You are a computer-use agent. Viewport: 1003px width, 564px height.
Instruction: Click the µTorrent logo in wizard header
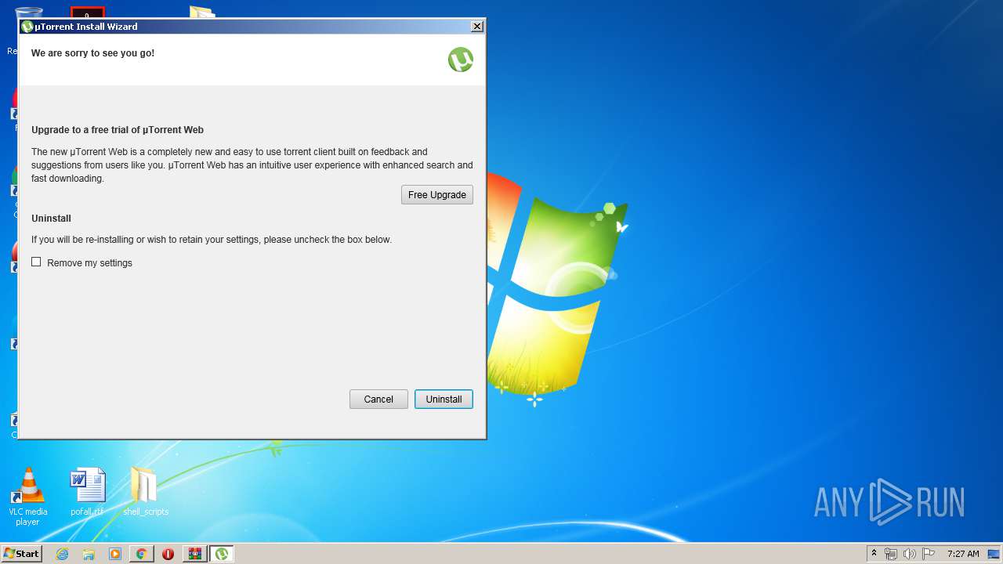pos(461,60)
